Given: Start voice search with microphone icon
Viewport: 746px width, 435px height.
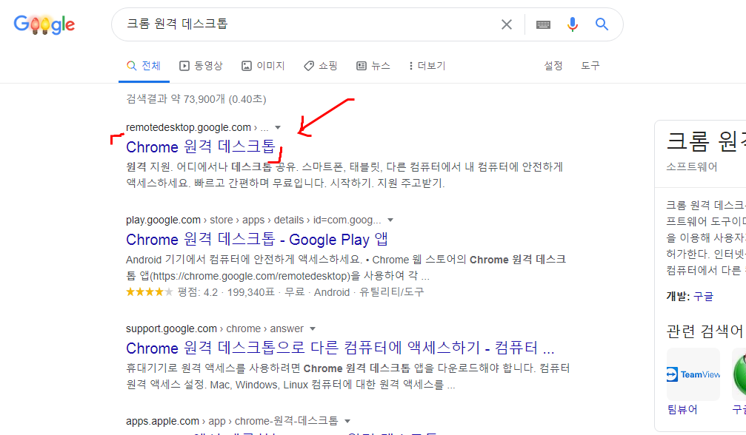Looking at the screenshot, I should pos(573,24).
